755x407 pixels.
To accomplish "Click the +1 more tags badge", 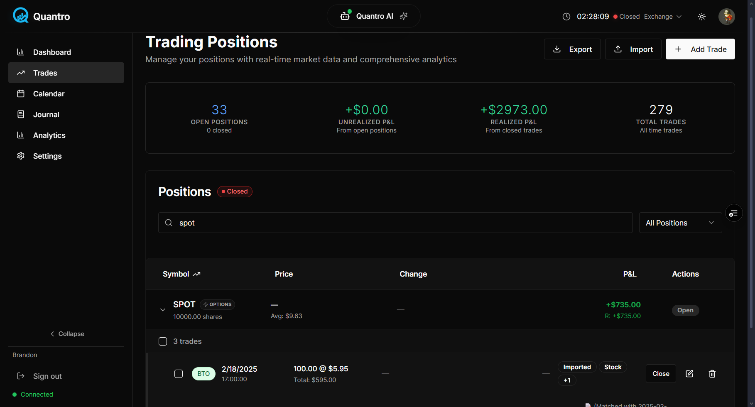I will click(567, 380).
